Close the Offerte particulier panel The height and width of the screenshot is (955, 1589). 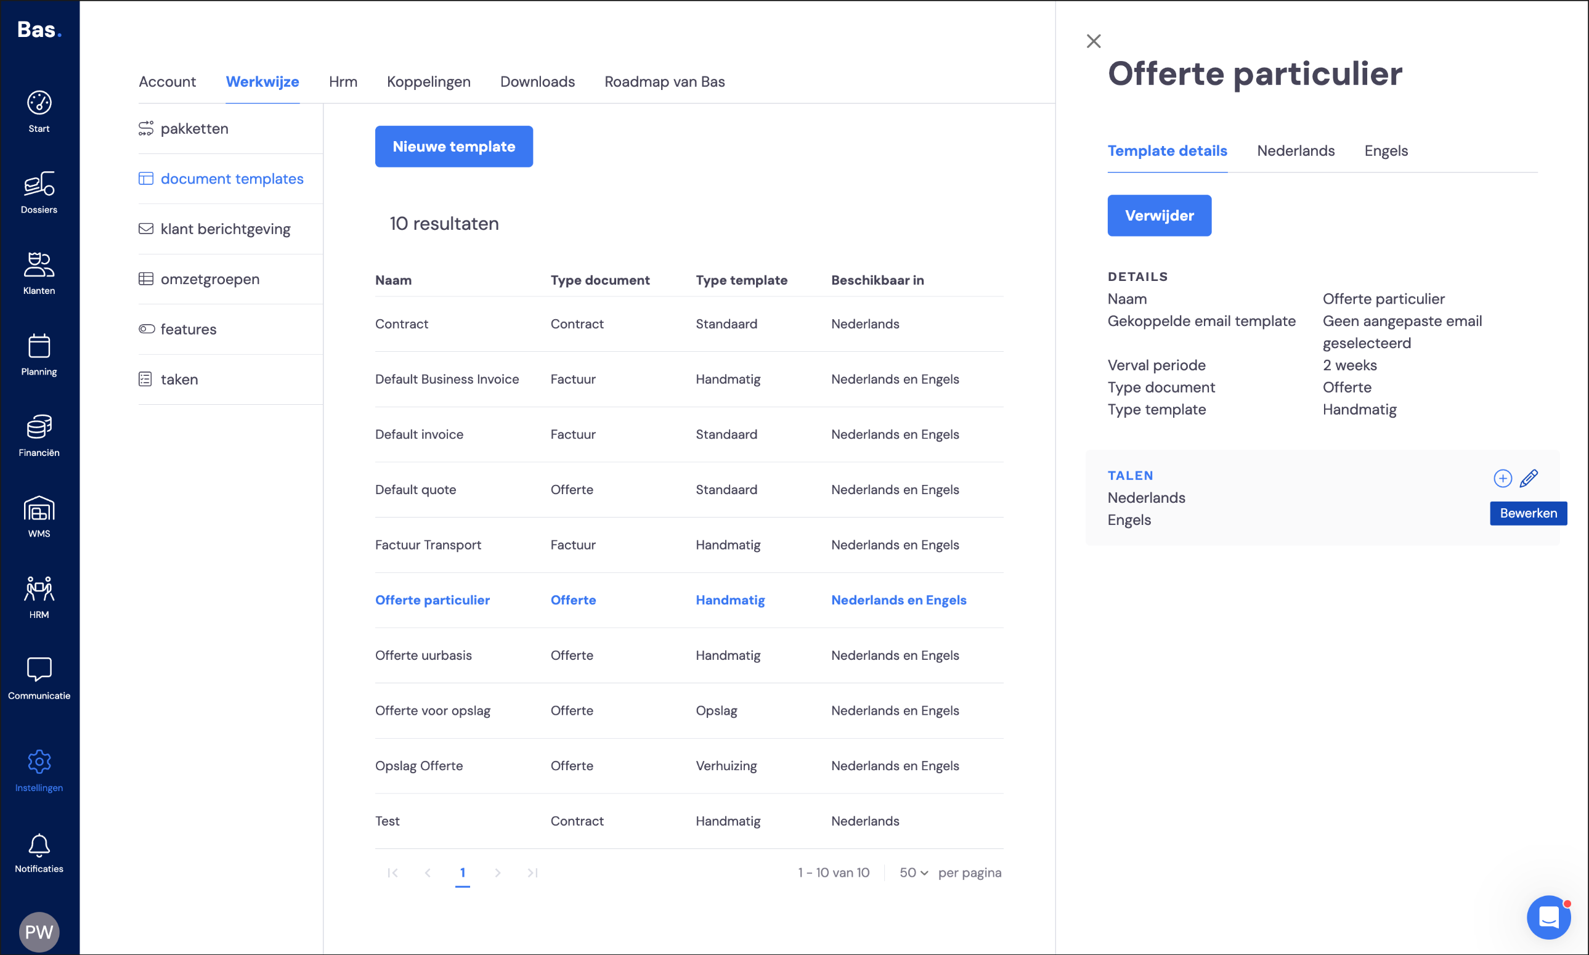1093,41
